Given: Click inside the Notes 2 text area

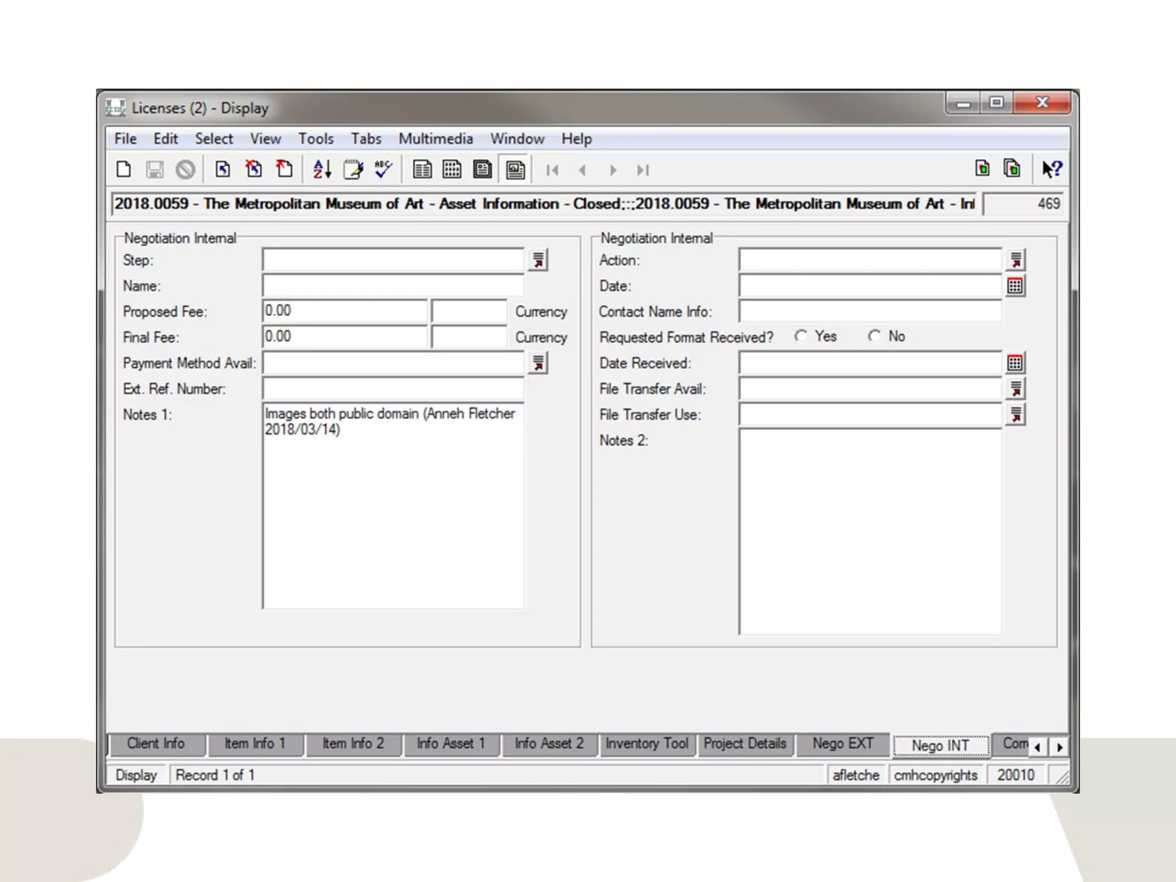Looking at the screenshot, I should [870, 531].
